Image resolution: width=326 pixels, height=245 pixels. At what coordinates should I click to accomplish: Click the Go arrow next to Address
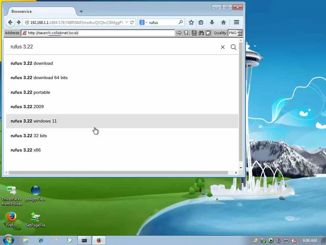point(179,33)
